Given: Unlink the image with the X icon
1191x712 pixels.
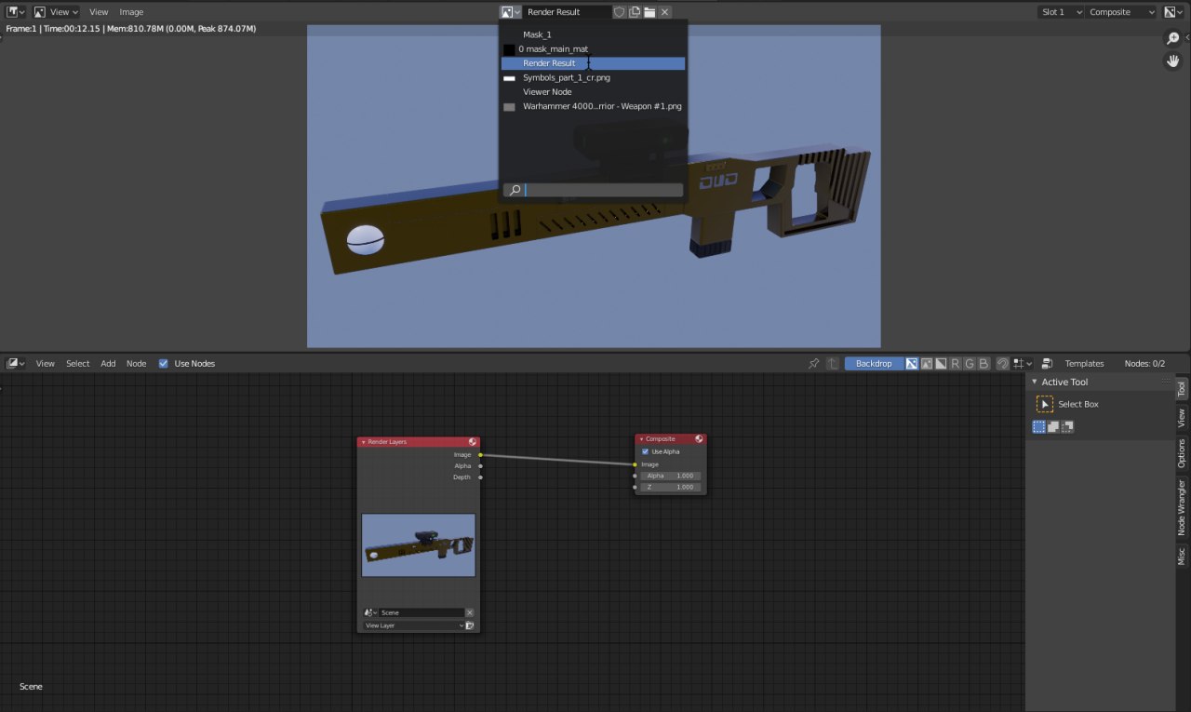Looking at the screenshot, I should pos(664,12).
